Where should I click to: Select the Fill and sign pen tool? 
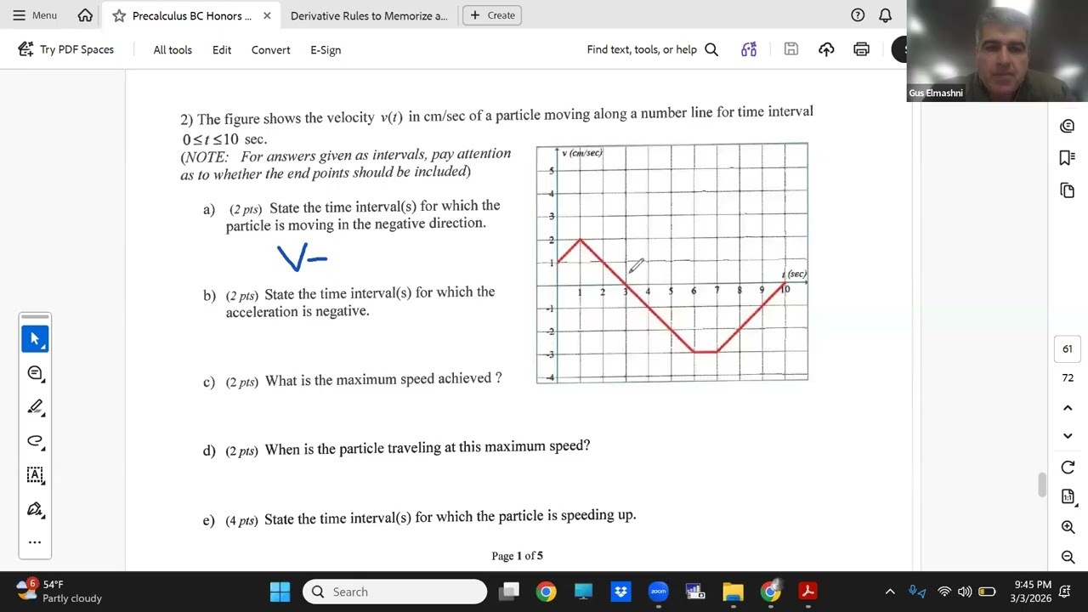tap(35, 509)
